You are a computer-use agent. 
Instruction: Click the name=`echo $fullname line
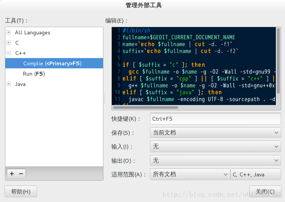[177, 44]
